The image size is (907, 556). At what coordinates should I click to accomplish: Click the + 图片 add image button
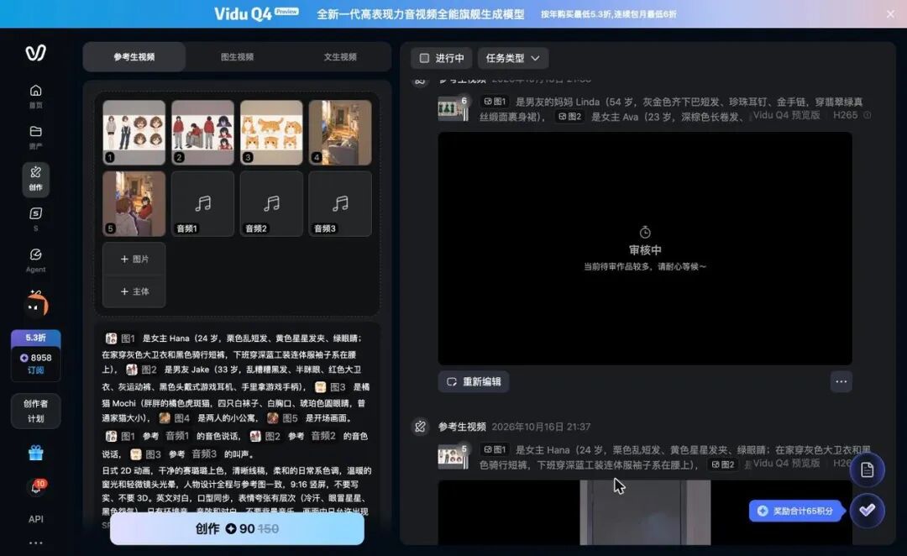tap(134, 259)
